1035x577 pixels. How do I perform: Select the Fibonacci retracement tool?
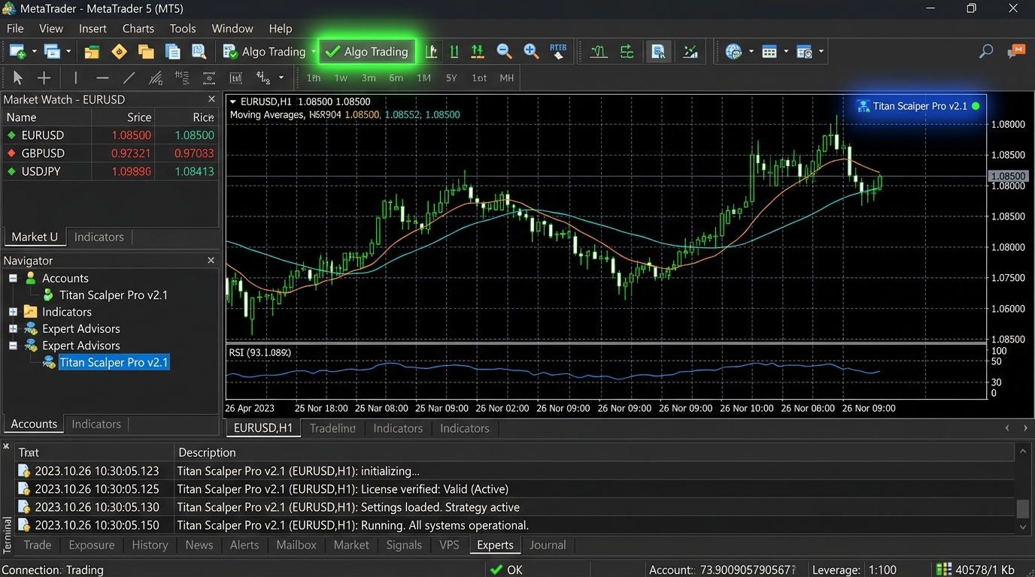coord(182,77)
